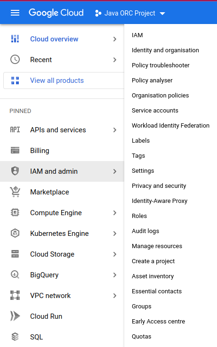Open Organisation policies
217x347 pixels.
(x=161, y=96)
